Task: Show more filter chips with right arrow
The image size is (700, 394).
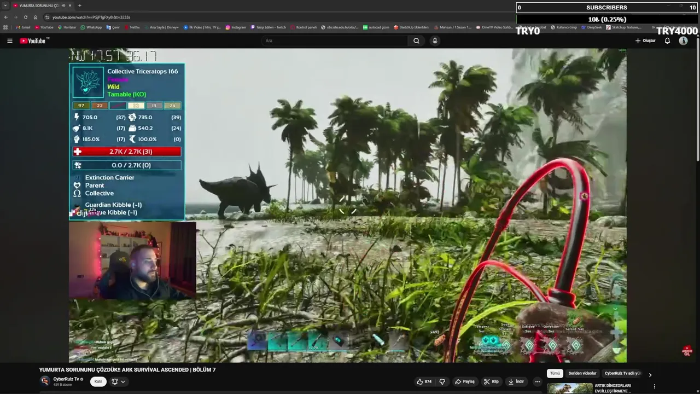Action: coord(650,375)
